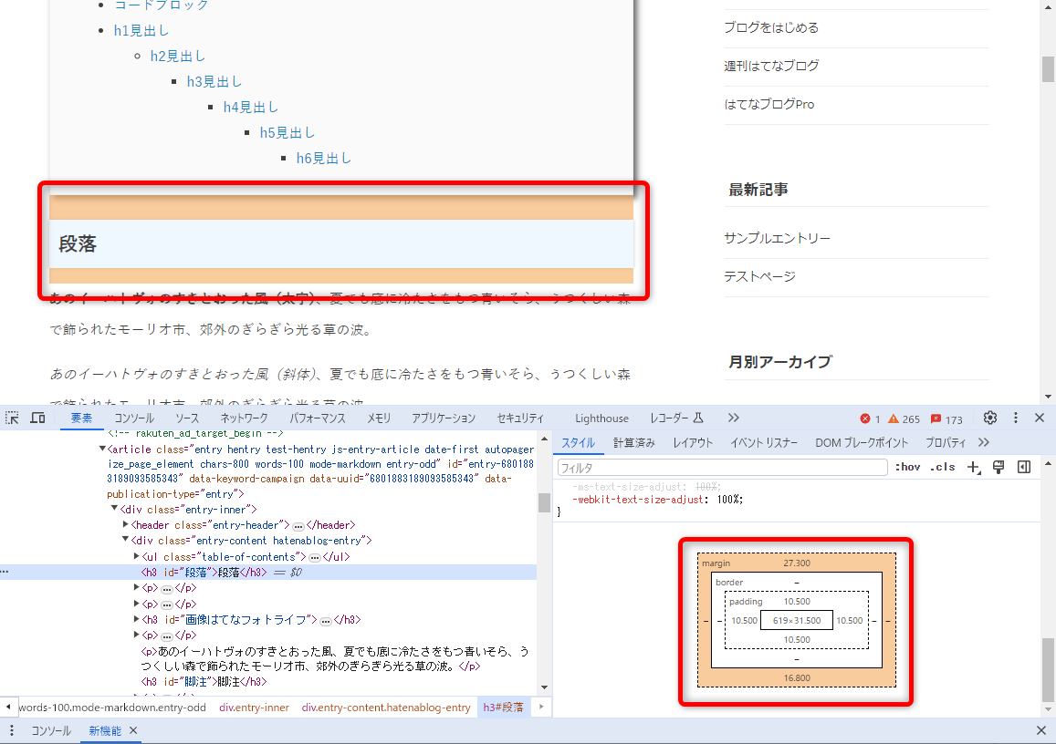Expand ellipsis of ul table-of-contents
This screenshot has height=744, width=1056.
point(315,558)
